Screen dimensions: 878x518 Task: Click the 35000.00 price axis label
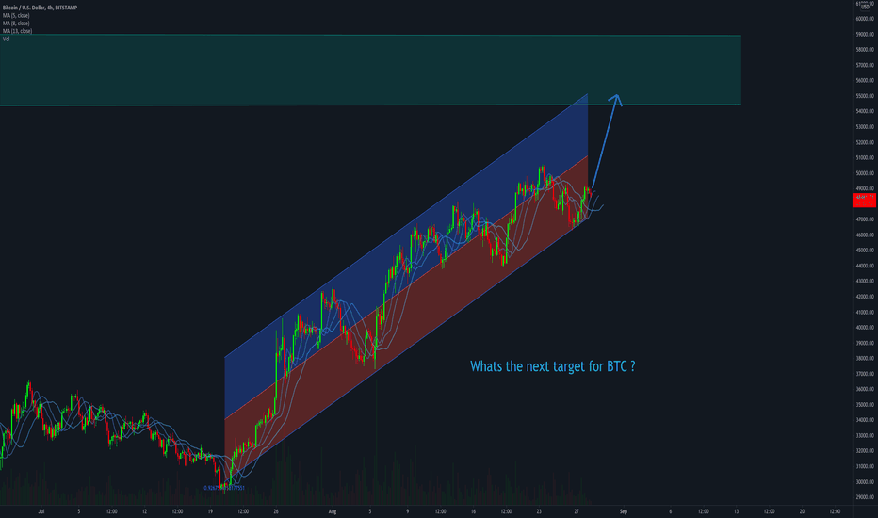pyautogui.click(x=865, y=404)
